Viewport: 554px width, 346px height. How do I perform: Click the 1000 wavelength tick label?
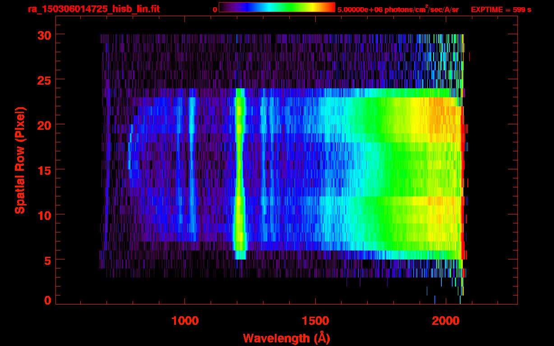[185, 321]
